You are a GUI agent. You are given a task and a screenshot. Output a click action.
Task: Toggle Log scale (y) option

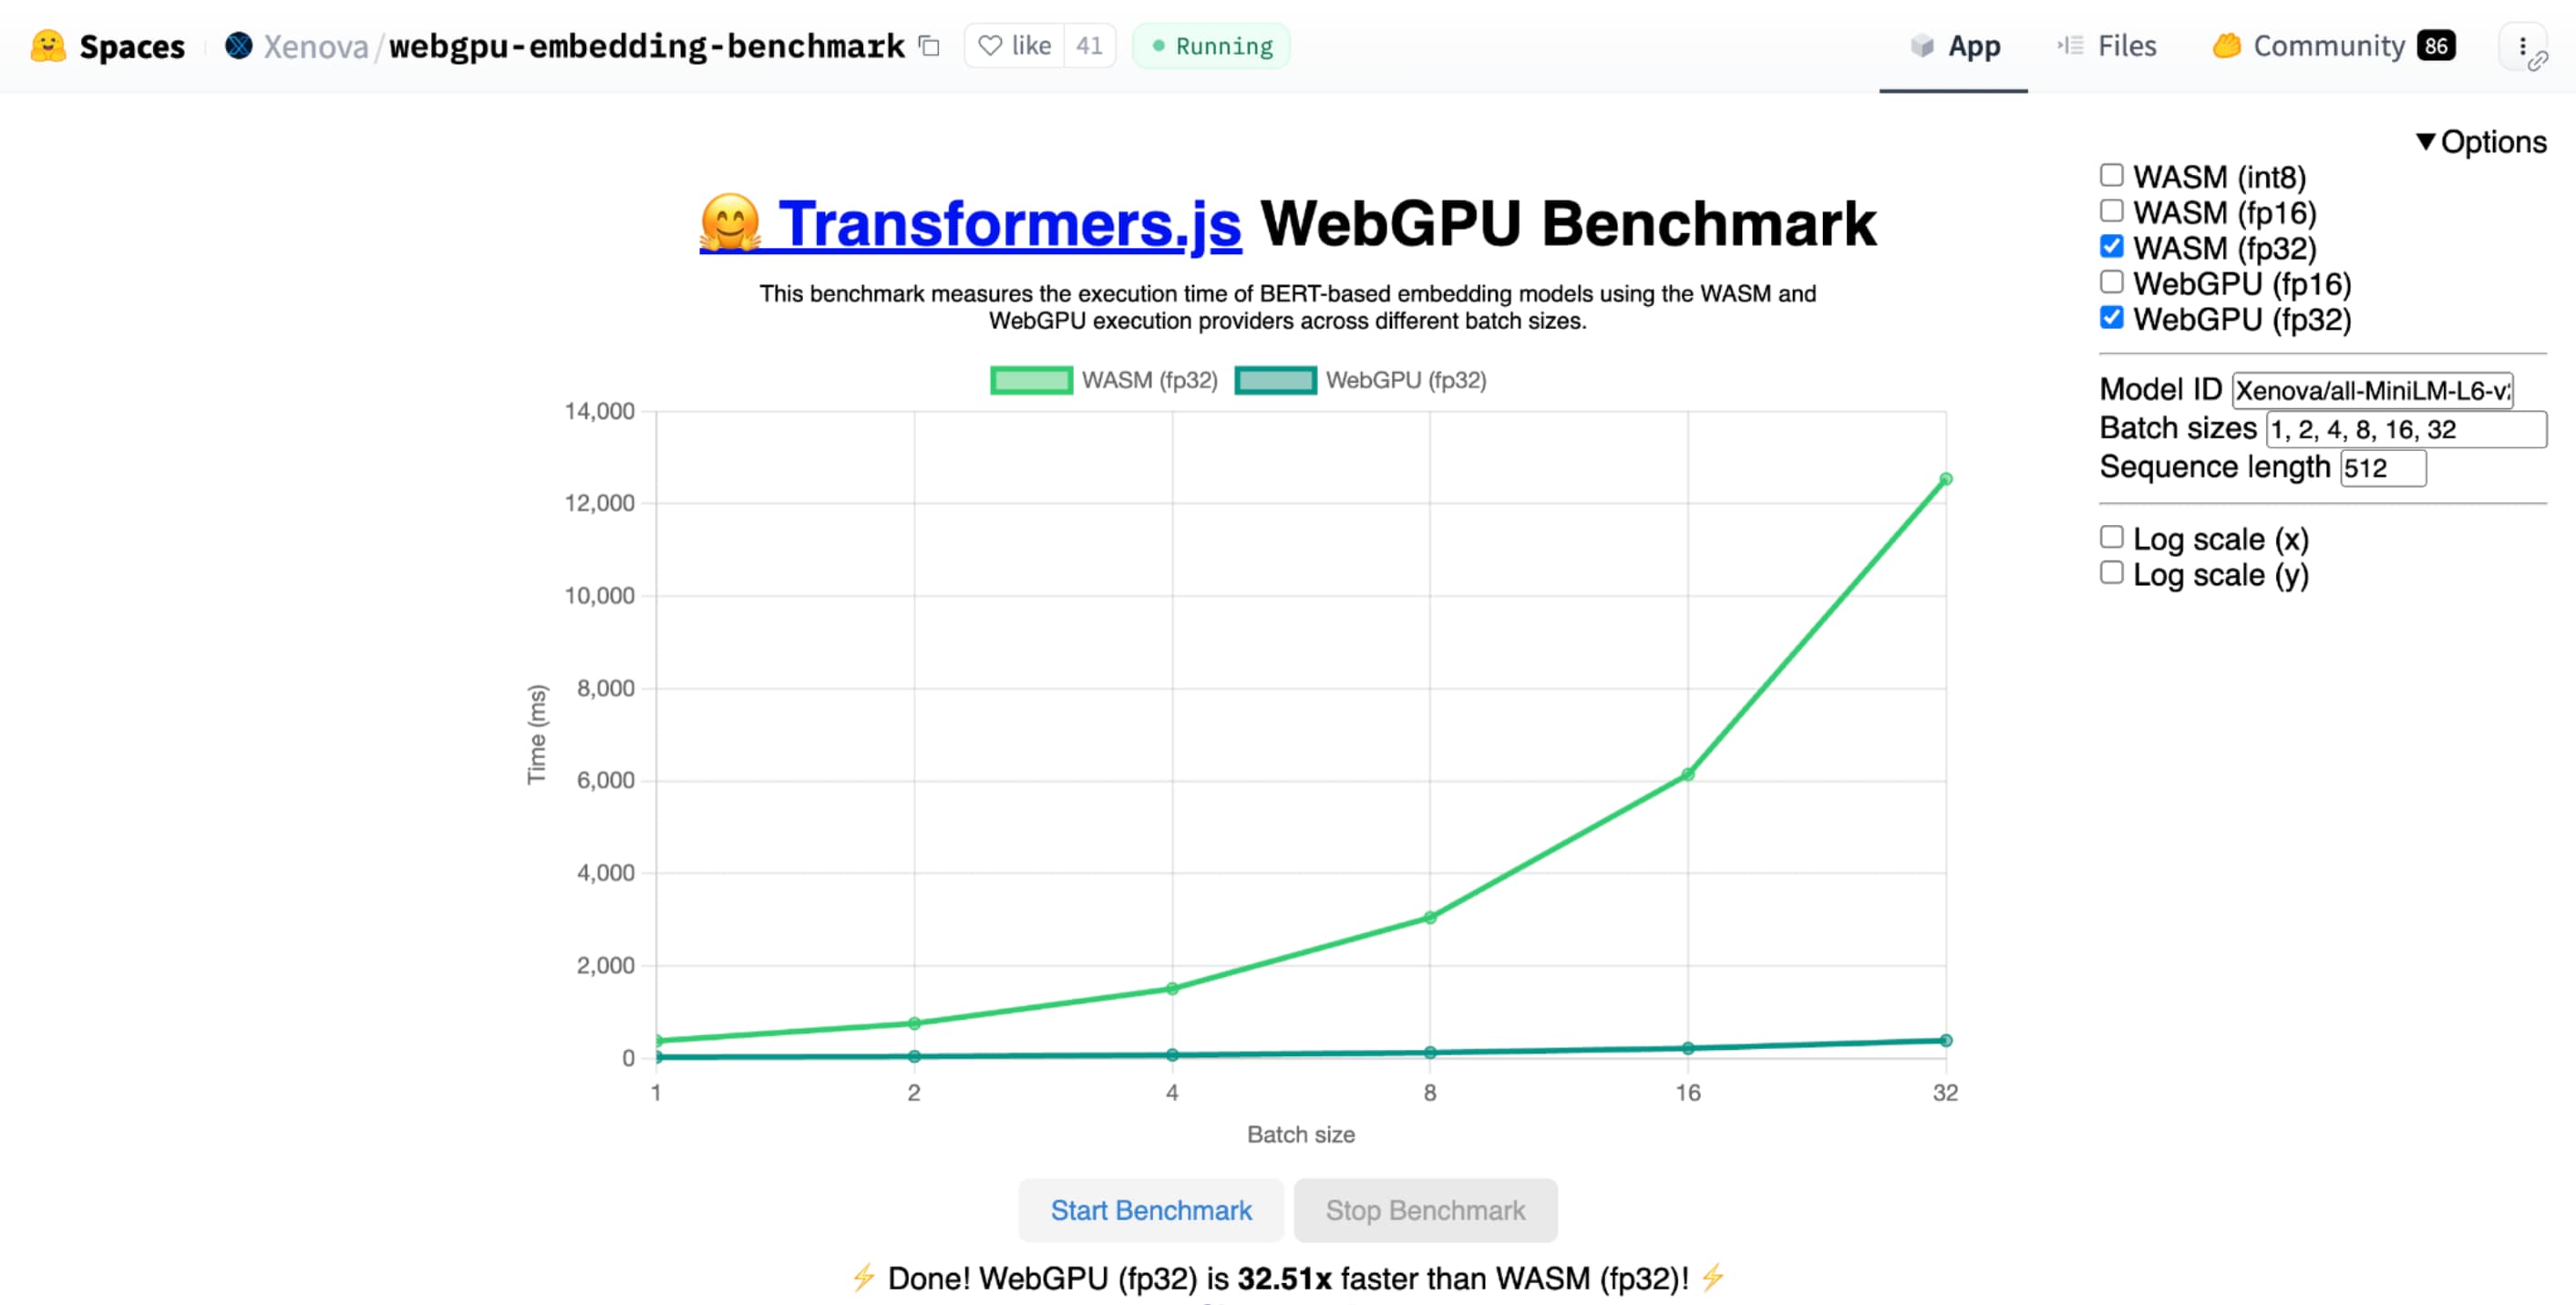tap(2110, 574)
